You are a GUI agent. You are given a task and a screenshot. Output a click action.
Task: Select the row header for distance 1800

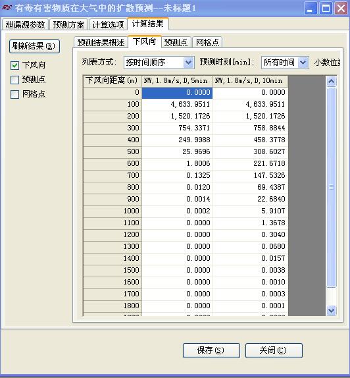pos(113,306)
